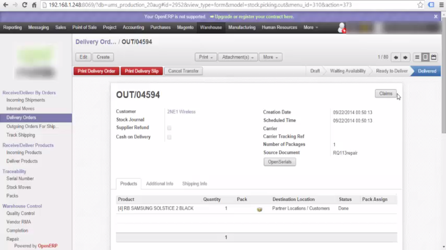Open the More dropdown next to Attachment(s)

pos(270,57)
